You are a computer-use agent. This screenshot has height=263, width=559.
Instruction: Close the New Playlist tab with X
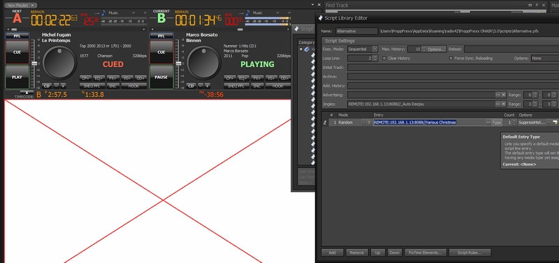click(32, 6)
